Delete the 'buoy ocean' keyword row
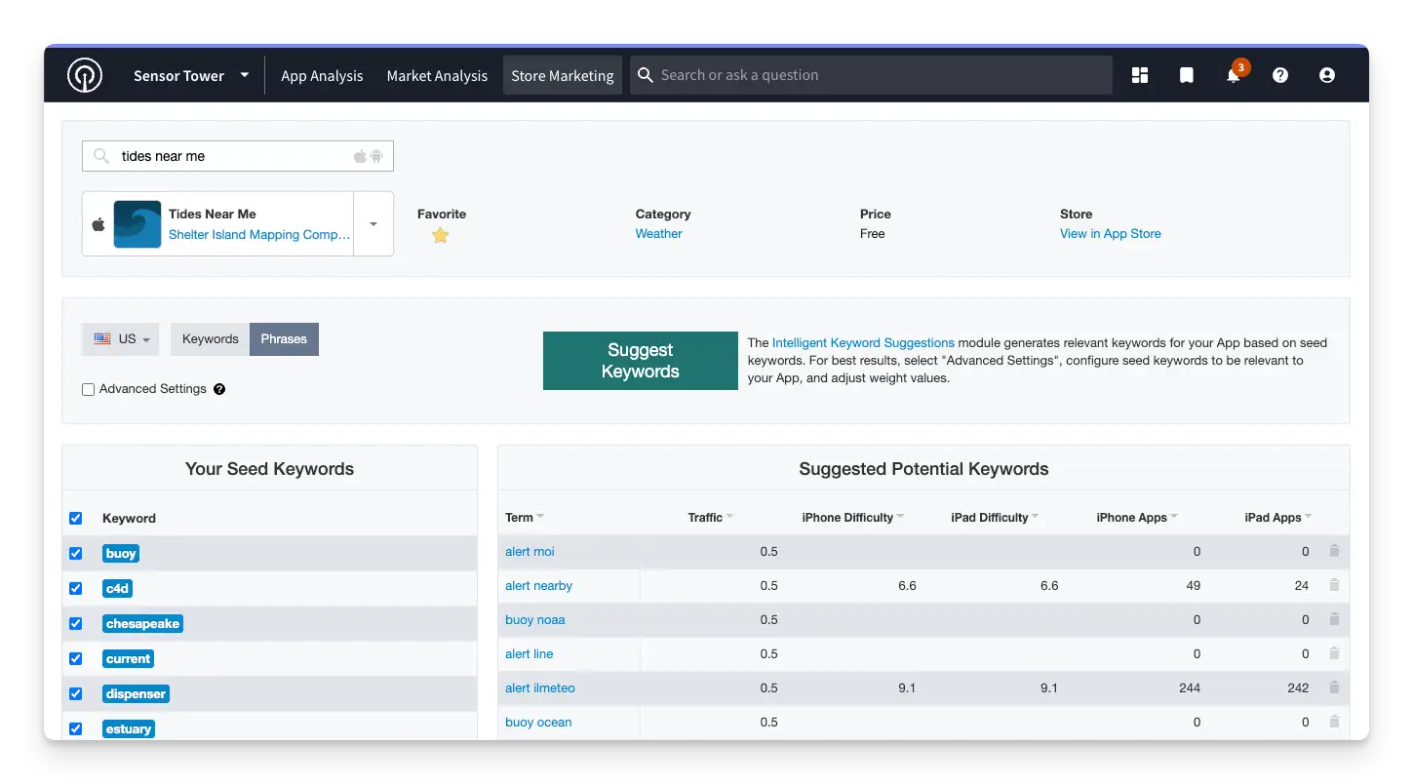Image resolution: width=1413 pixels, height=784 pixels. click(x=1334, y=722)
